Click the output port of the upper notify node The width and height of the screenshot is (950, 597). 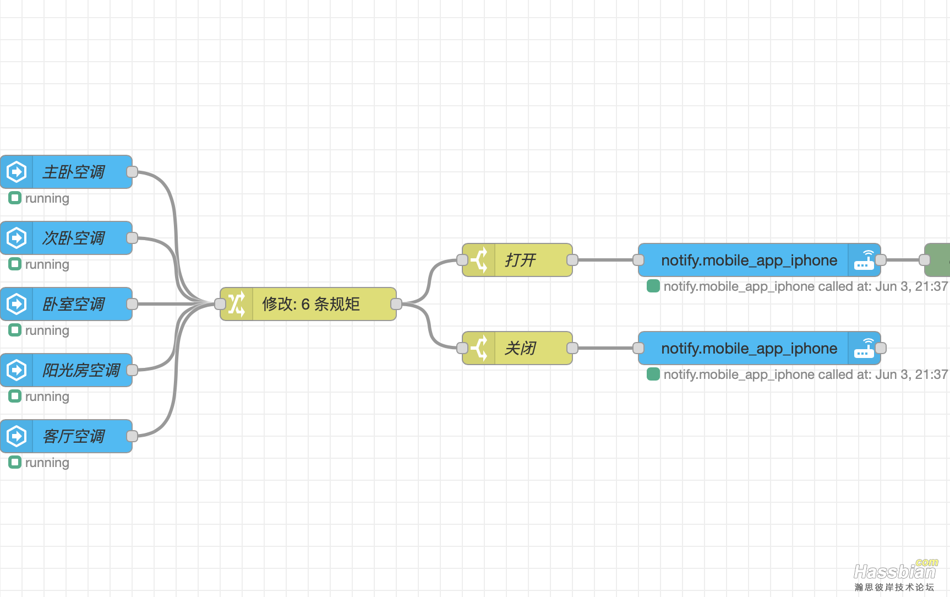tap(881, 260)
